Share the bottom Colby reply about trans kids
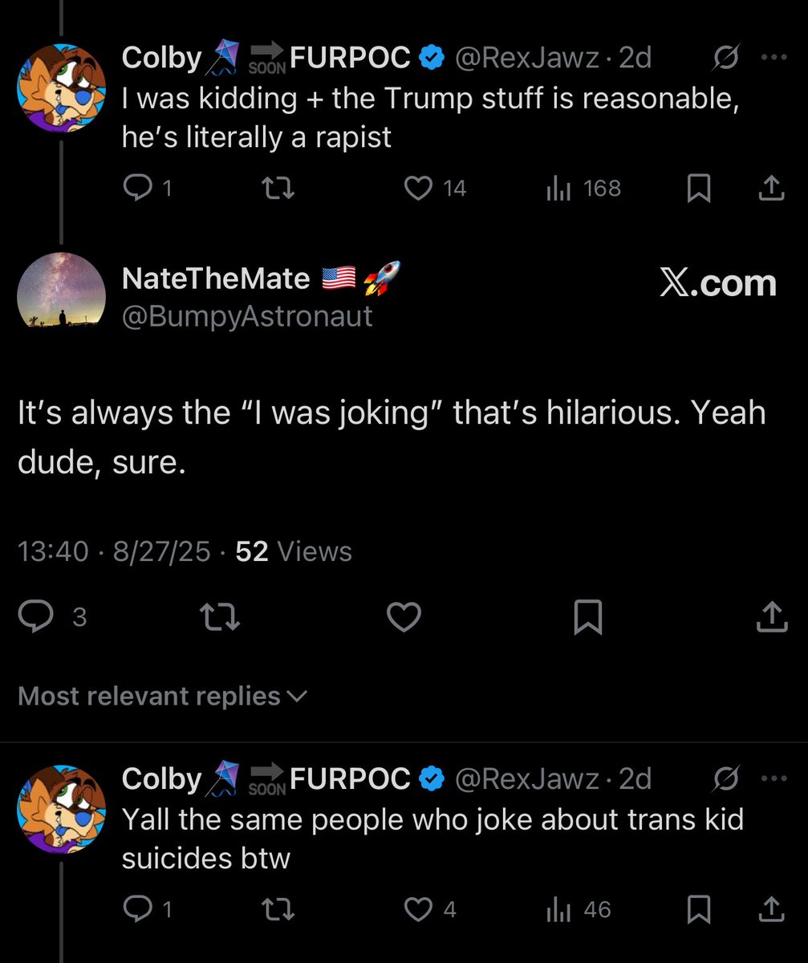Image resolution: width=808 pixels, height=963 pixels. [x=771, y=909]
